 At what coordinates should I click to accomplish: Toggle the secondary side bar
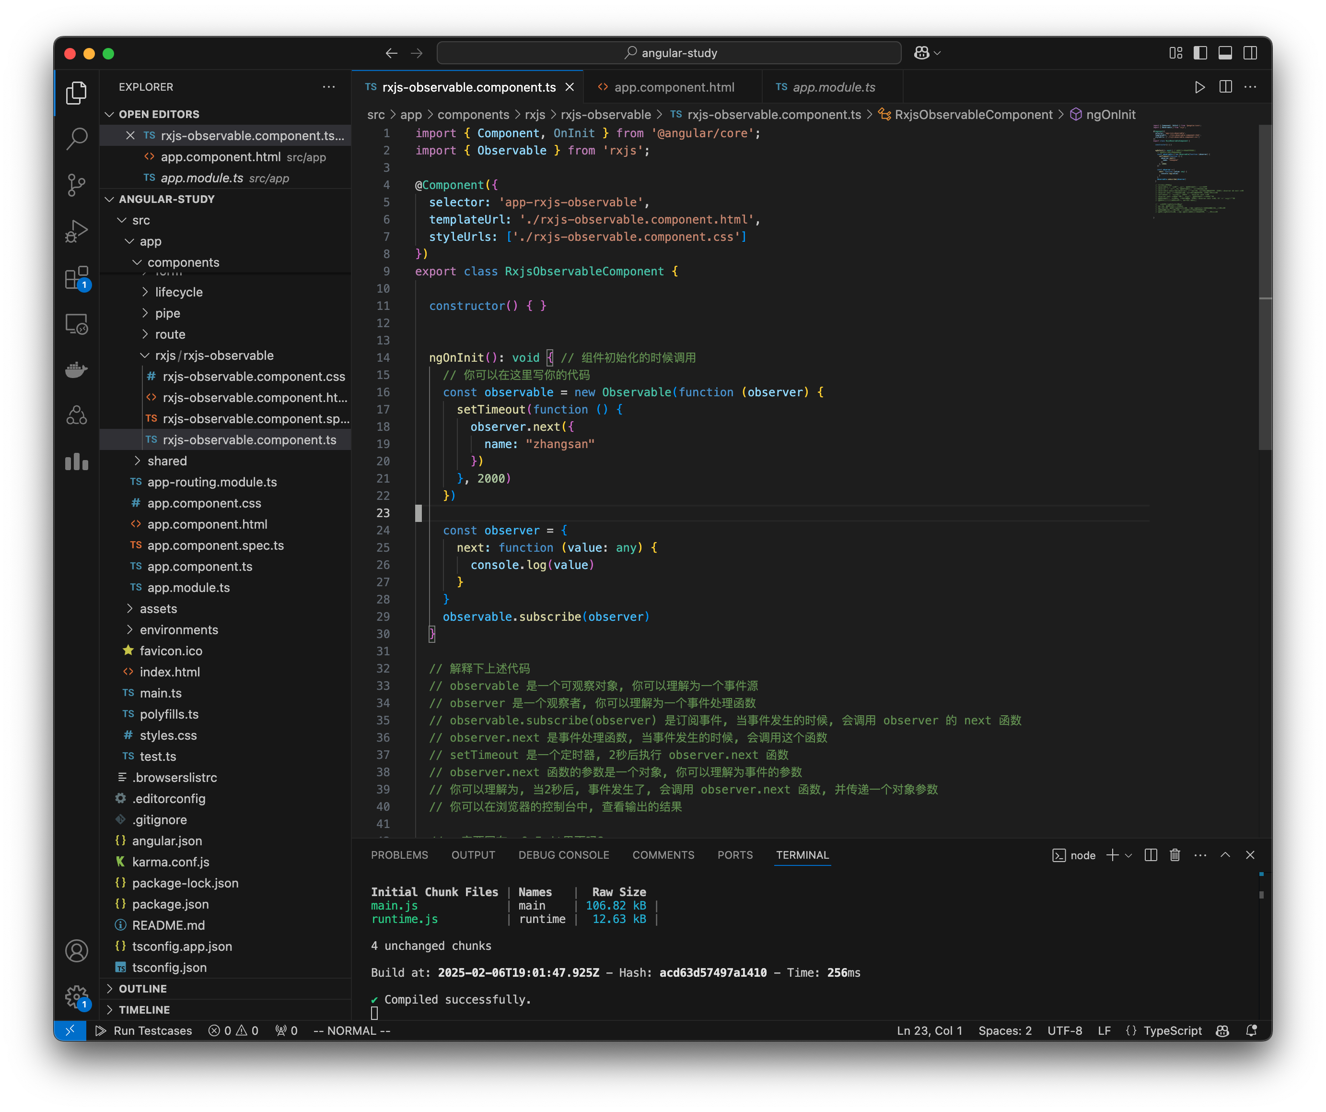coord(1251,53)
